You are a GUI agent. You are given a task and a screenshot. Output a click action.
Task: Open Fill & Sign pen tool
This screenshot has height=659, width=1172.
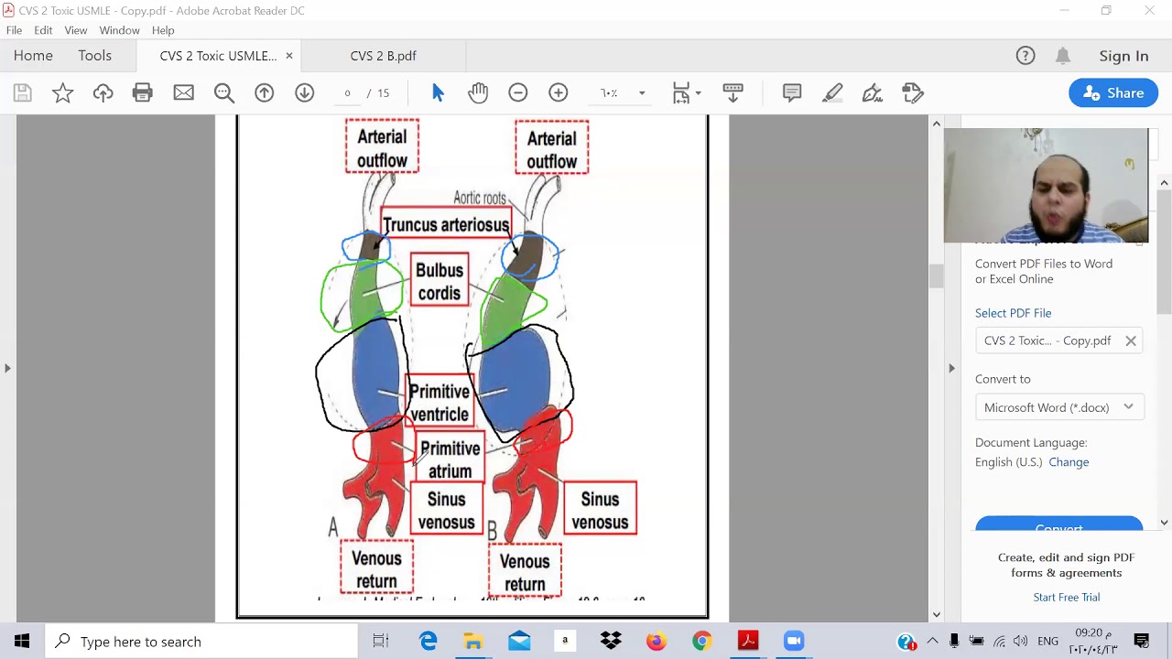coord(873,92)
